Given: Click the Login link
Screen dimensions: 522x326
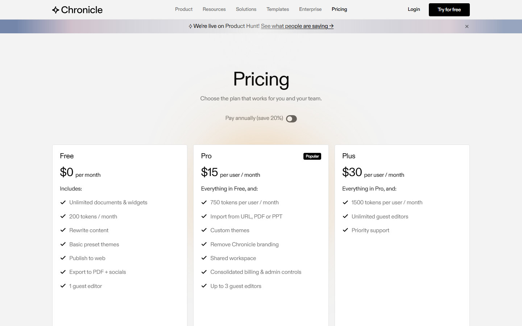Looking at the screenshot, I should pos(414,9).
